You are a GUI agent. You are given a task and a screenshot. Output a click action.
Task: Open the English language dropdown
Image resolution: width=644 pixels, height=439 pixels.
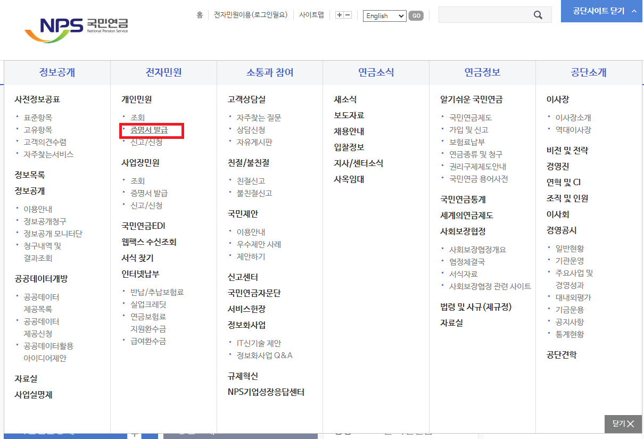point(384,16)
